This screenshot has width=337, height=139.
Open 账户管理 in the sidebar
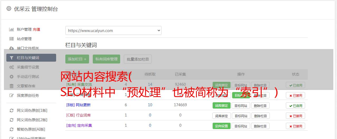[x=24, y=29]
